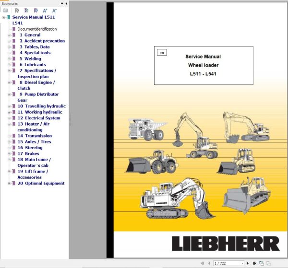Click the go to previous view icon
Screen dimensions: 288x268
pos(262,263)
